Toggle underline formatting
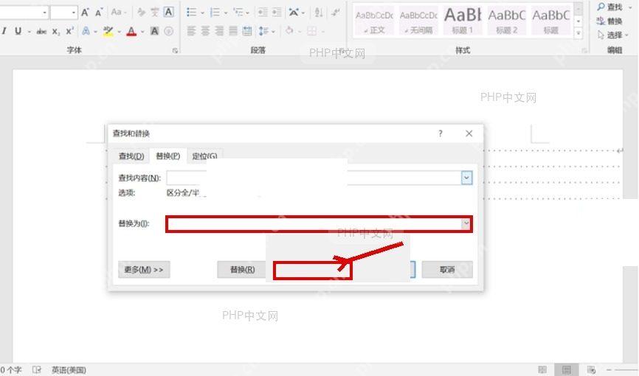Image resolution: width=639 pixels, height=376 pixels. point(18,31)
